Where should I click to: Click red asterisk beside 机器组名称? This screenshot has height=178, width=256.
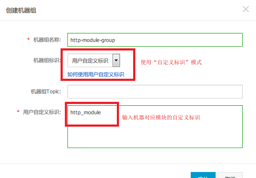pos(28,39)
